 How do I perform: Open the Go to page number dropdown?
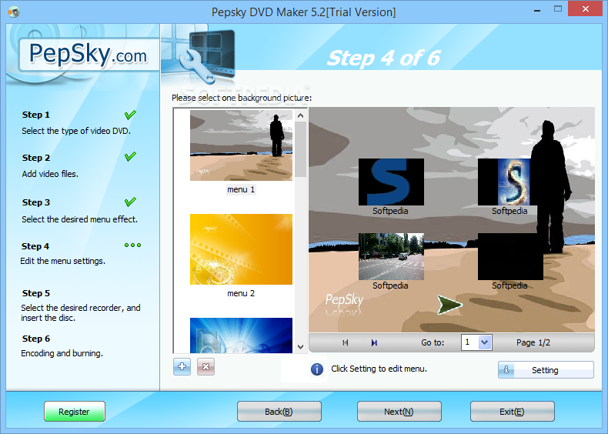pyautogui.click(x=484, y=342)
